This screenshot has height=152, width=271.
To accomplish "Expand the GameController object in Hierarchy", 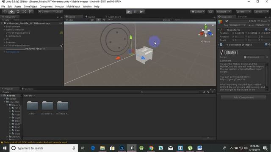I will pyautogui.click(x=4, y=30).
